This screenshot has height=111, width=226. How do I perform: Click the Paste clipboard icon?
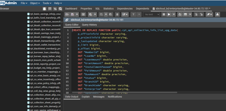coord(110,14)
